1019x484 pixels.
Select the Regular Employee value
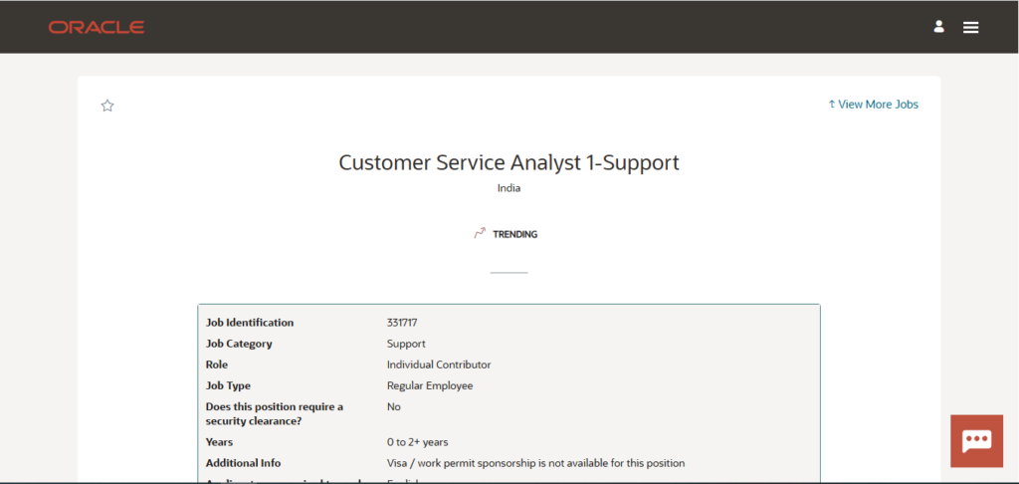coord(430,385)
